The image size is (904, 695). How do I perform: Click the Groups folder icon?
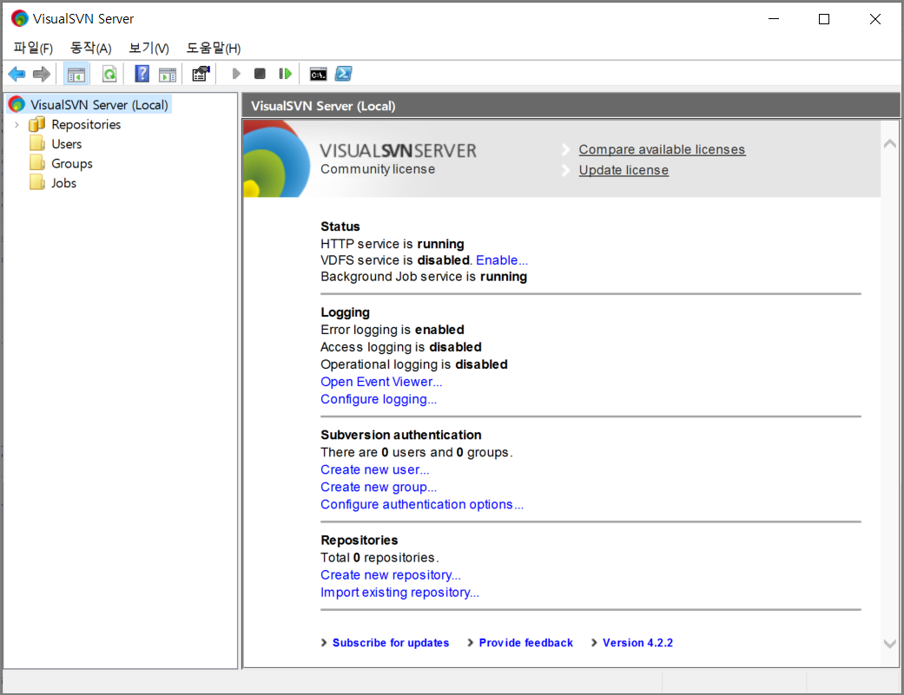tap(36, 163)
